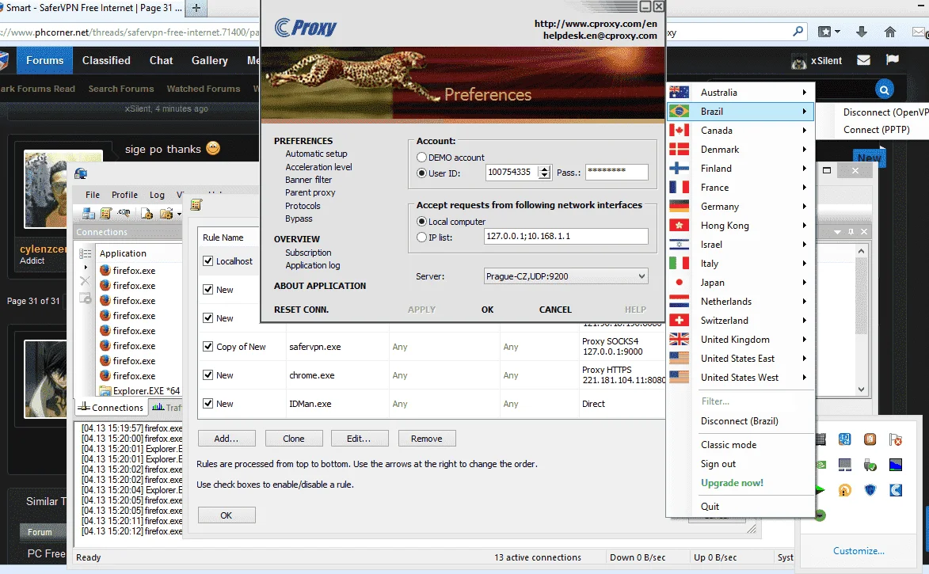Click the grey monitor tray icon
The width and height of the screenshot is (929, 574).
coord(845,465)
